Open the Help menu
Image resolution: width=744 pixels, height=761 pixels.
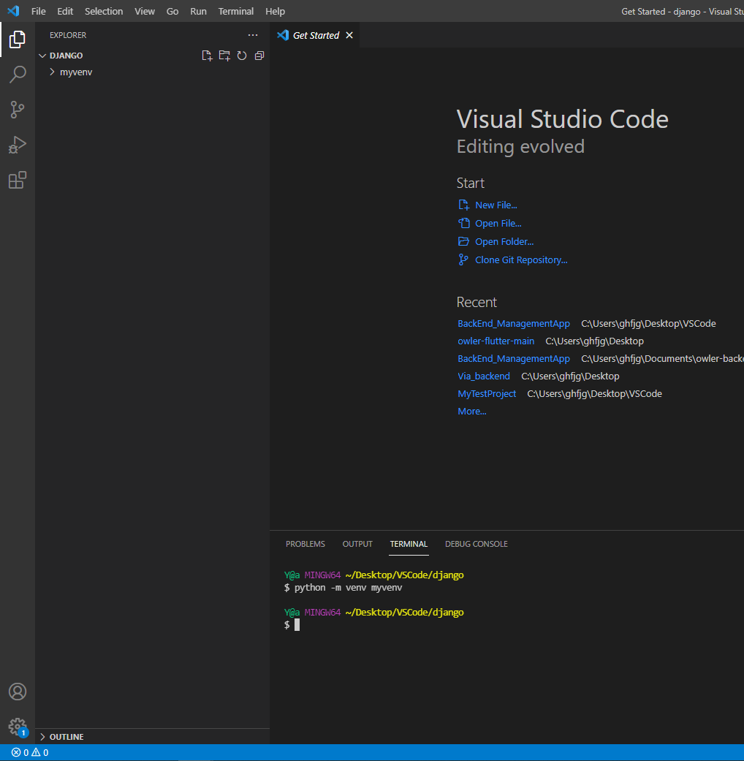click(276, 11)
